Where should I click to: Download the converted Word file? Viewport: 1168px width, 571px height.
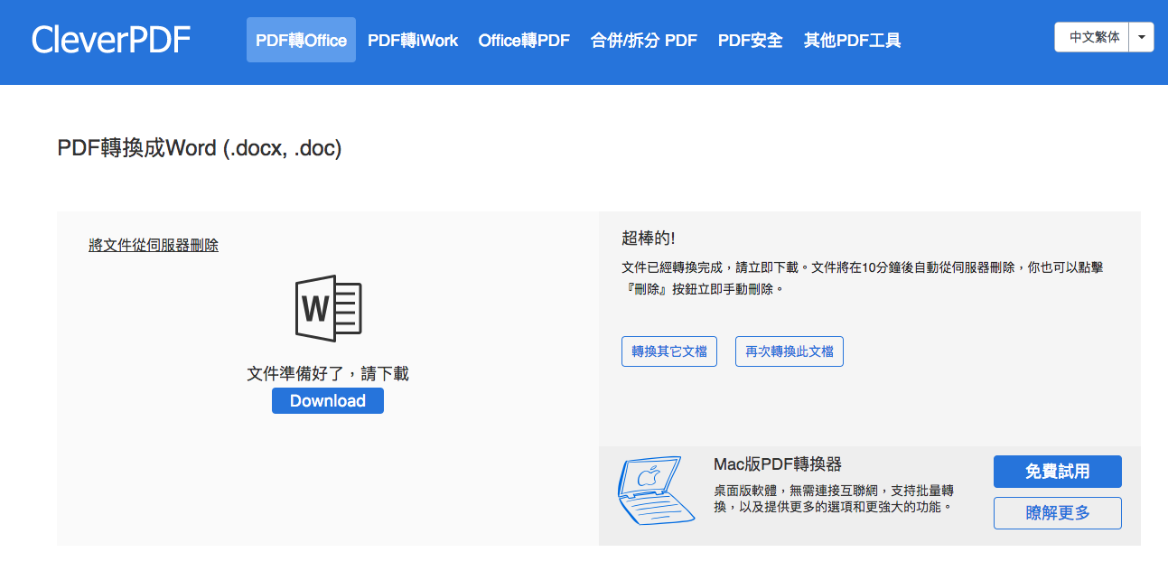[x=328, y=401]
